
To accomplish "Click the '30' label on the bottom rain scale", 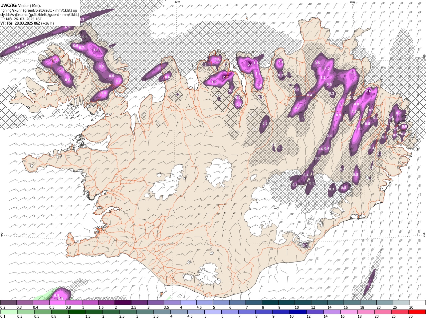I will [x=411, y=317].
